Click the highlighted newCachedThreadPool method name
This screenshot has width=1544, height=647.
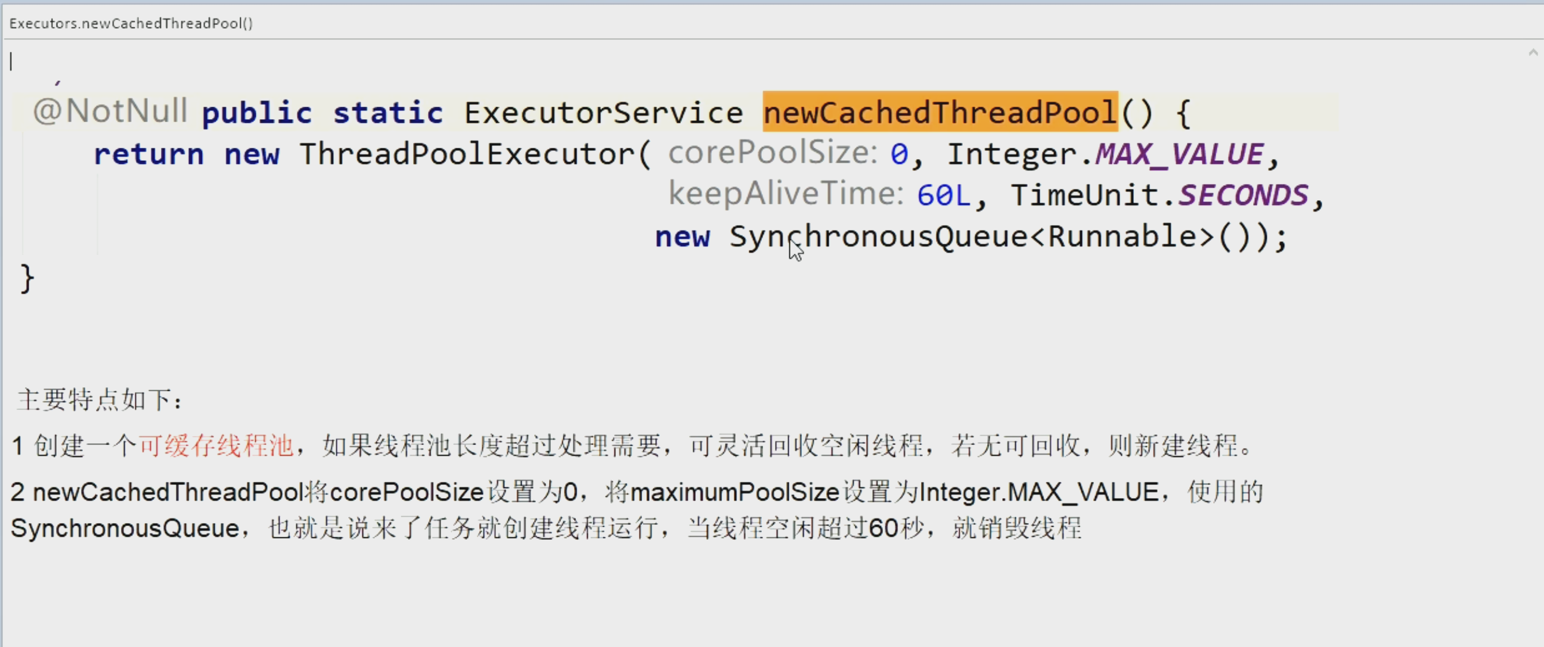click(940, 112)
